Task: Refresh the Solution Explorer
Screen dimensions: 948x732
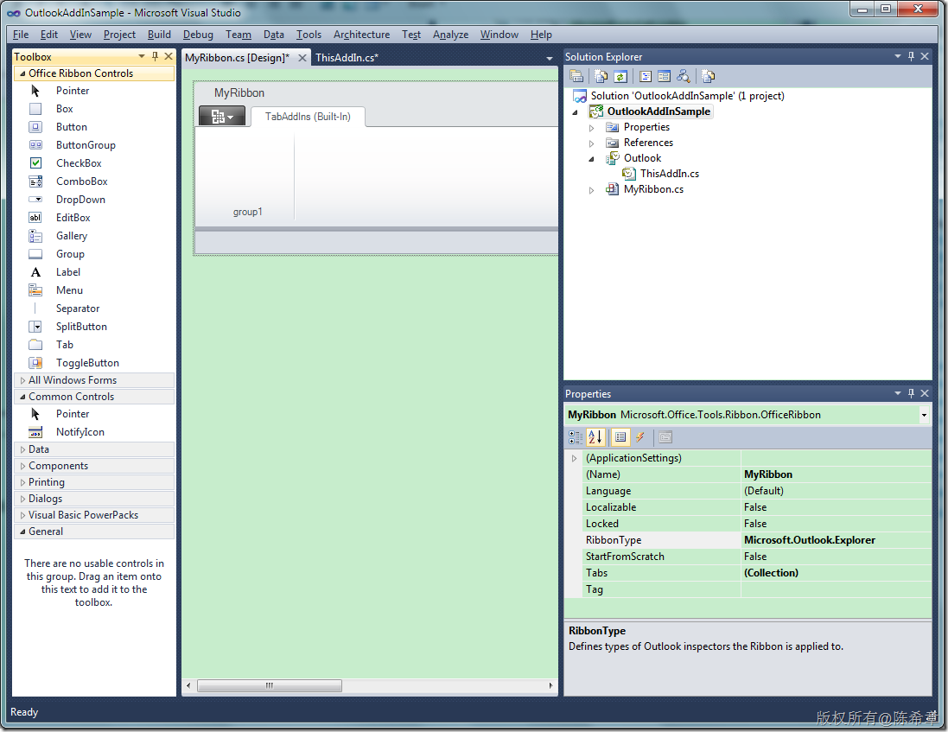Action: (620, 76)
